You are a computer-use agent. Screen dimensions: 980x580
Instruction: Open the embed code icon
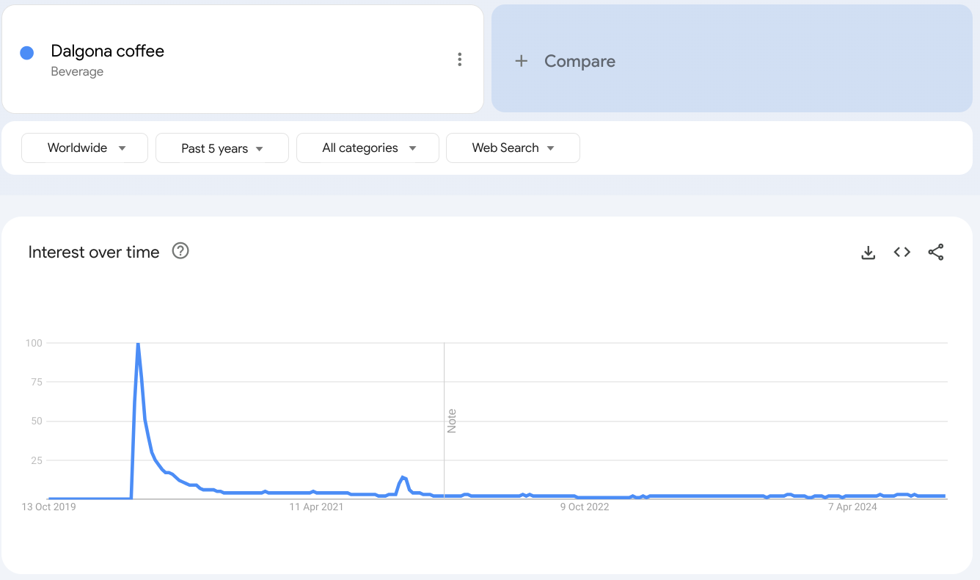902,253
